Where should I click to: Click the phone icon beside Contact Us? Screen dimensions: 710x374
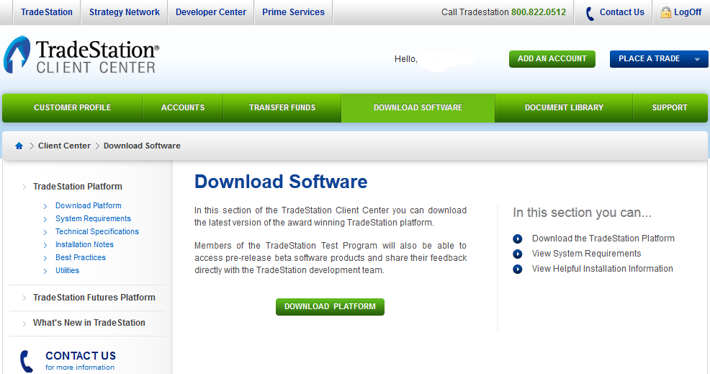coord(590,14)
